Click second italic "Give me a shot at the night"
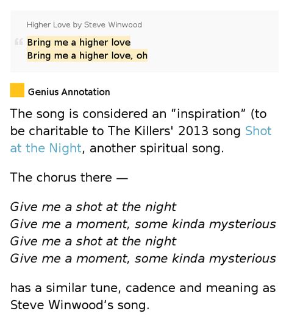The height and width of the screenshot is (336, 289). coord(93,241)
